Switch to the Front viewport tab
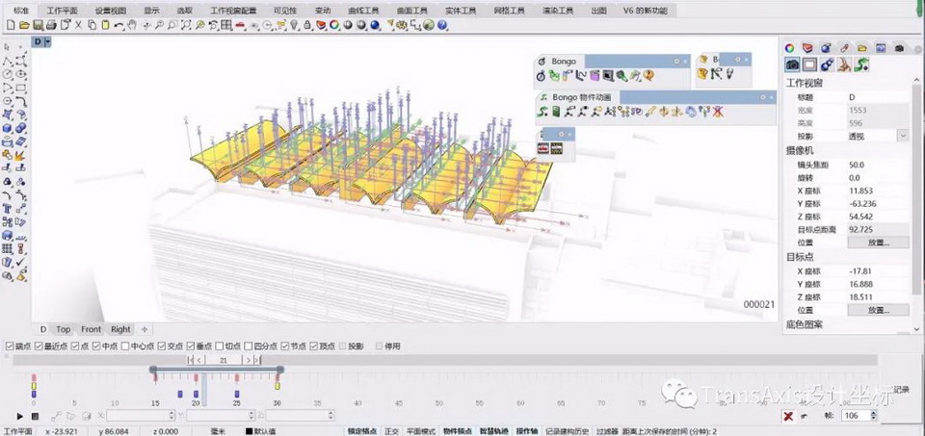Viewport: 925px width, 436px height. (x=91, y=329)
